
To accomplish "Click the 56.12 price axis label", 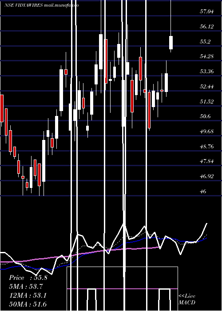I will (x=207, y=27).
